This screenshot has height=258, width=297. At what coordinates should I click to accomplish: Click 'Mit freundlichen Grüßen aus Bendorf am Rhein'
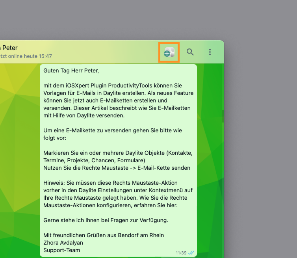coord(104,235)
